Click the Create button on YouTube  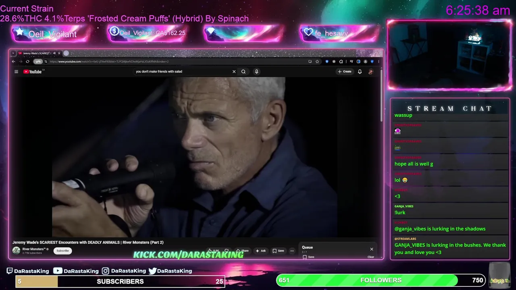[345, 72]
